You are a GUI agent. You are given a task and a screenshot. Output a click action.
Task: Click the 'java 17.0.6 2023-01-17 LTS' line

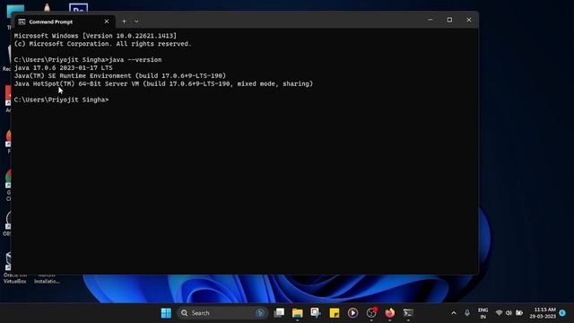click(x=64, y=68)
